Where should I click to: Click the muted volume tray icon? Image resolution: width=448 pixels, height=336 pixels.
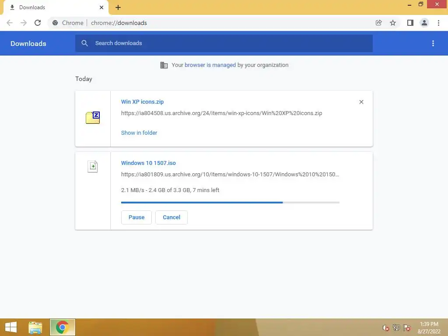(x=385, y=328)
